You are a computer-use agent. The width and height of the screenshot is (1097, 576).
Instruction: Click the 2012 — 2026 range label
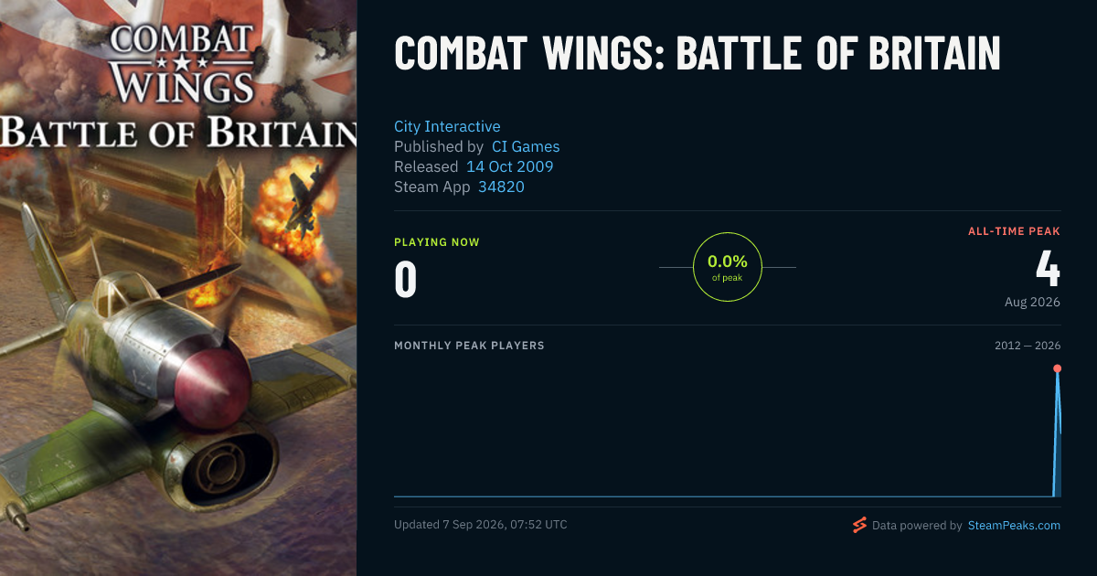coord(1028,346)
